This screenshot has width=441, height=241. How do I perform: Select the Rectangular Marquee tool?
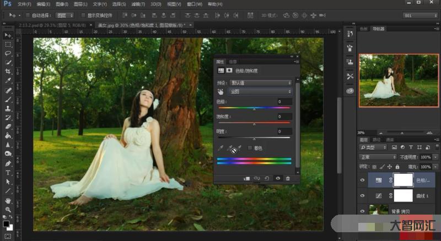point(8,45)
